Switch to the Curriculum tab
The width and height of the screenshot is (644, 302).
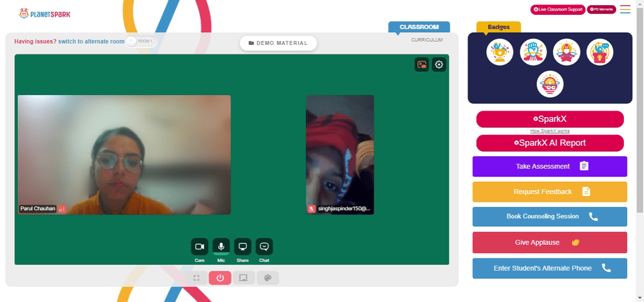427,40
